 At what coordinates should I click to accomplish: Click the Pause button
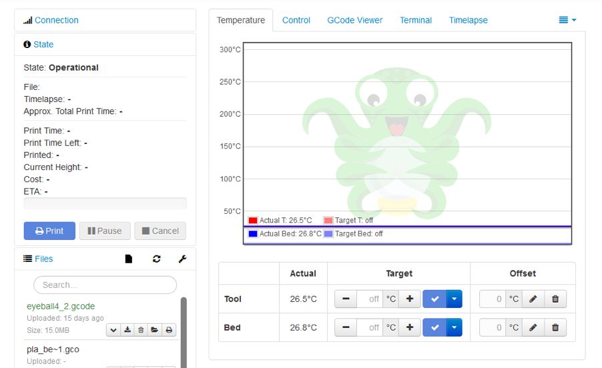[105, 231]
